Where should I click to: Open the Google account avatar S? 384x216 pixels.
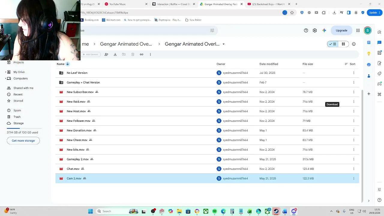(367, 30)
